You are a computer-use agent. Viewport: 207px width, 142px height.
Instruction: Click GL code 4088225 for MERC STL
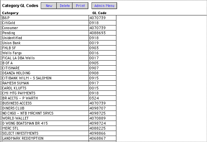[103, 128]
